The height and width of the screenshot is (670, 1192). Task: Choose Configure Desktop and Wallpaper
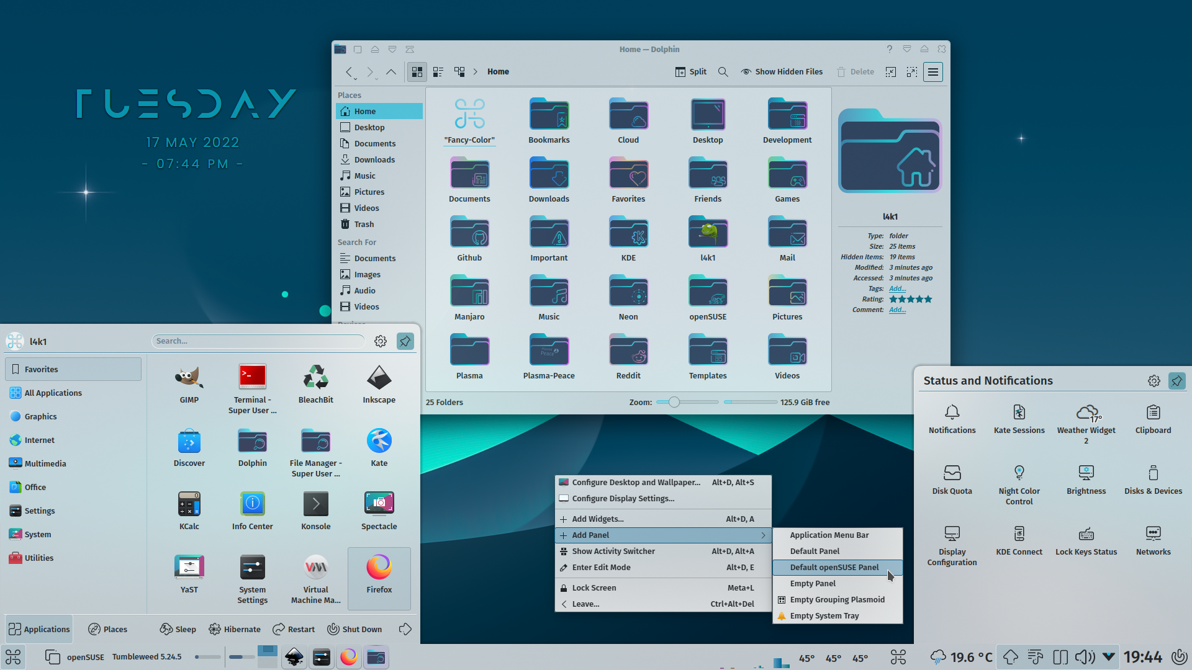(x=663, y=483)
